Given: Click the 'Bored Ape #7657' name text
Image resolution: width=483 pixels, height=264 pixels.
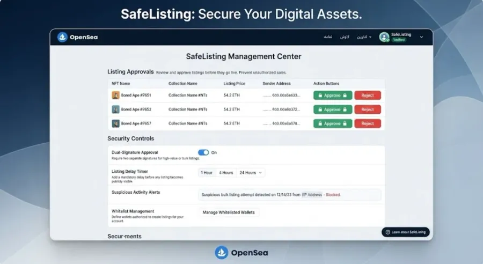Looking at the screenshot, I should coord(136,123).
